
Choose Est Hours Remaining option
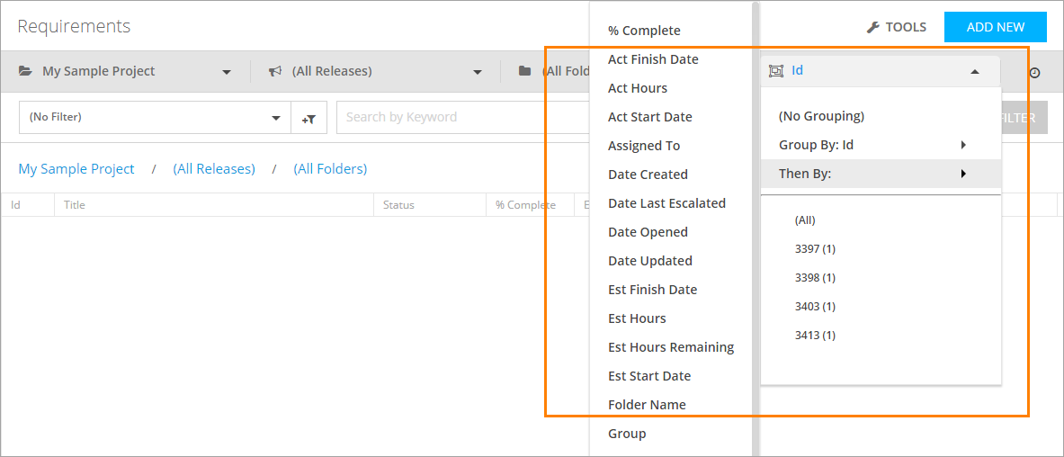(x=671, y=347)
